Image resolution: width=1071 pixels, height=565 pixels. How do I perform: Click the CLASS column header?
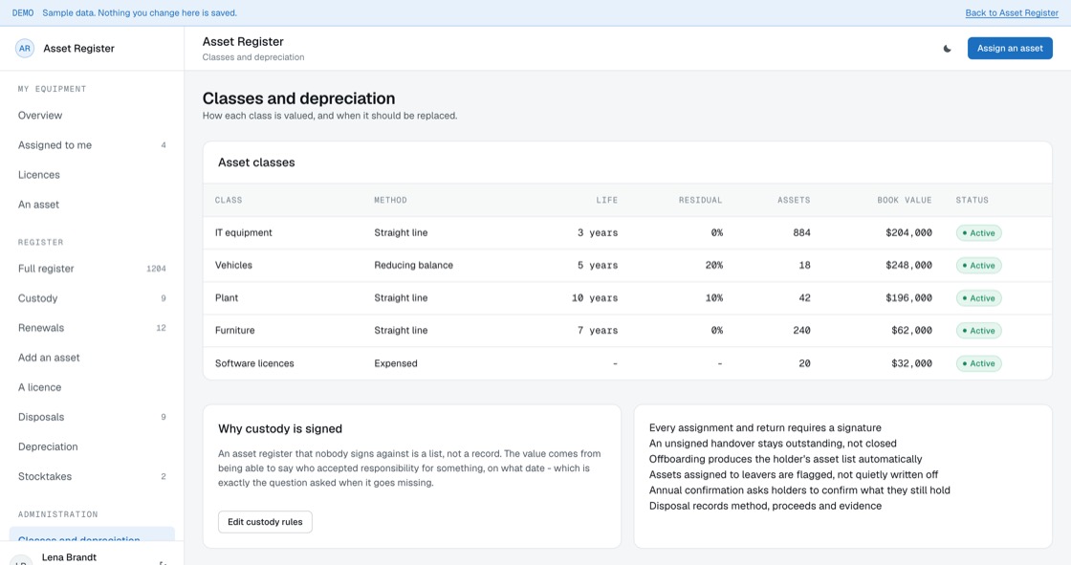click(229, 200)
